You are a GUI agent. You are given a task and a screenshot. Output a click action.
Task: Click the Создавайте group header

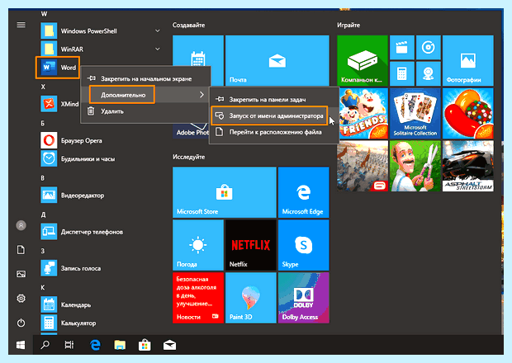pos(189,25)
